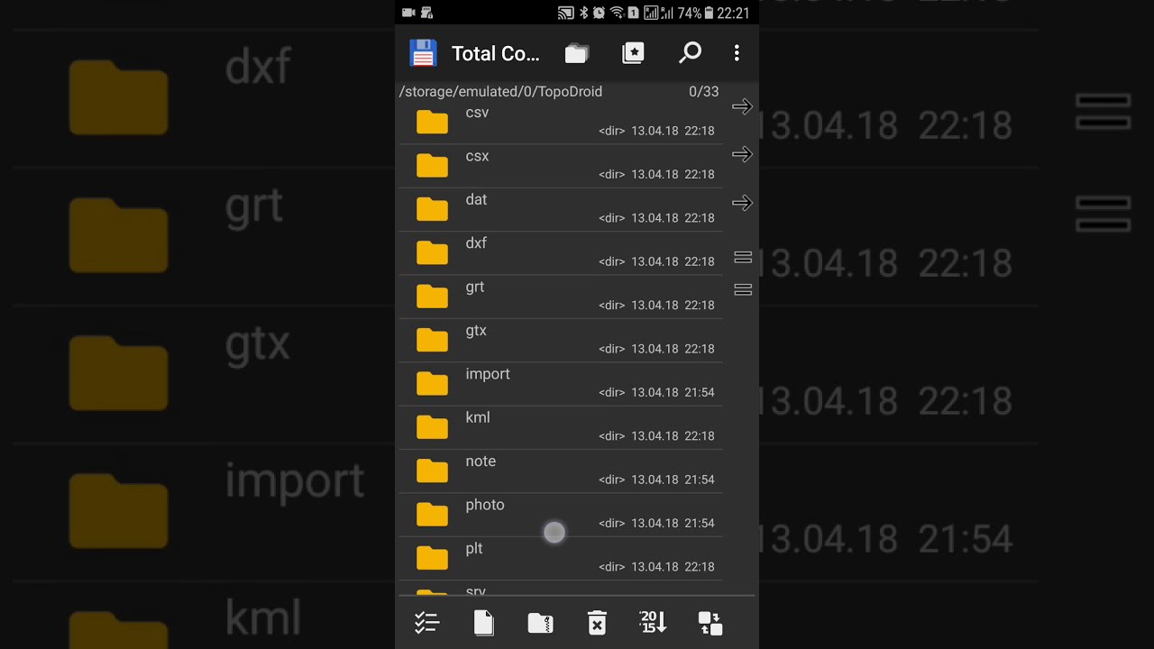
Task: Tap the equals button beside the dxf row
Action: 743,258
